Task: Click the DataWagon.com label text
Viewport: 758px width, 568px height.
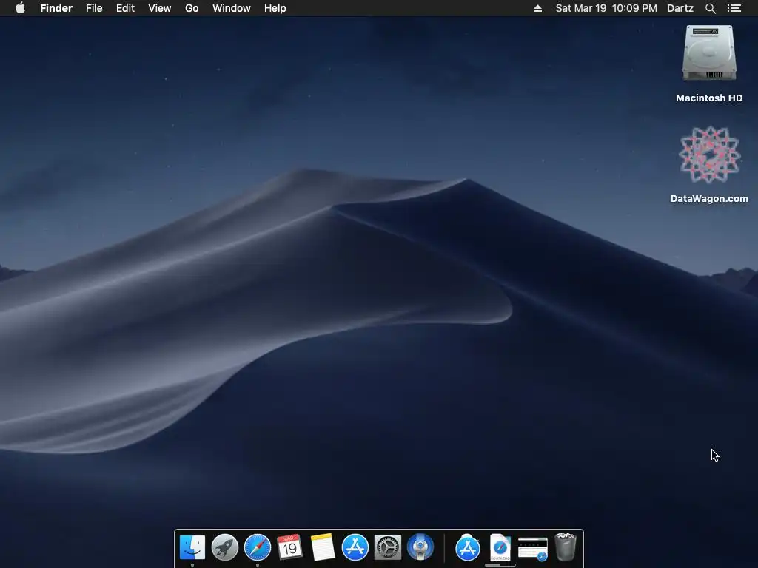Action: click(x=709, y=198)
